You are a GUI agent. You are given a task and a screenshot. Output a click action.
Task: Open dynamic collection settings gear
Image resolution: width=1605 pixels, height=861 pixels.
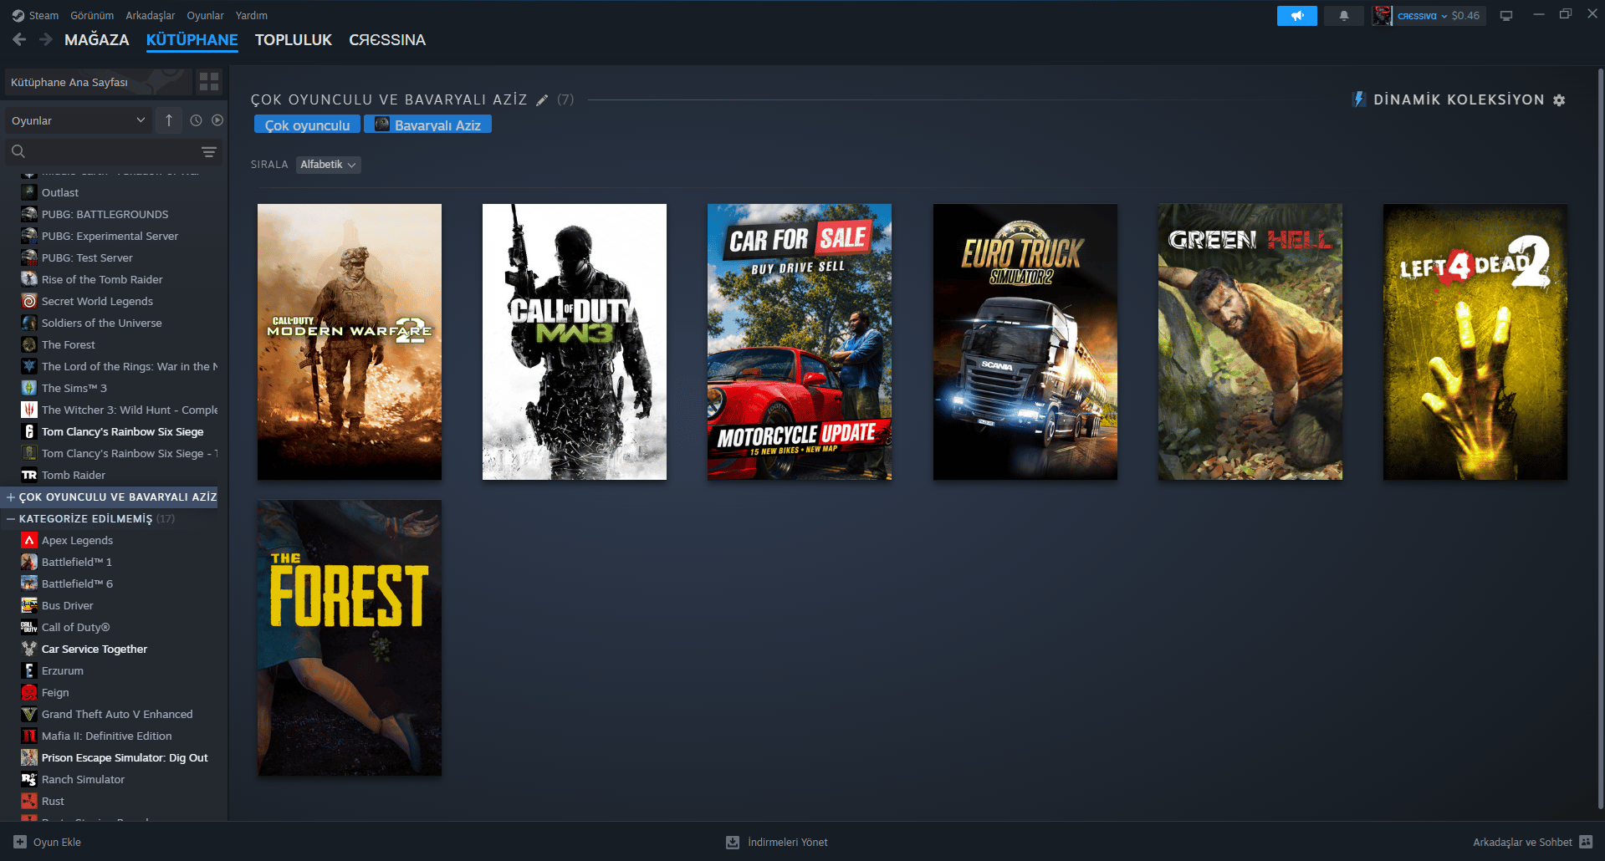pos(1559,100)
